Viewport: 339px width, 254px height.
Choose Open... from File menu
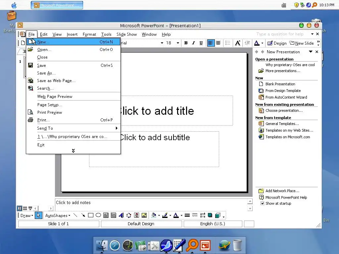(73, 50)
